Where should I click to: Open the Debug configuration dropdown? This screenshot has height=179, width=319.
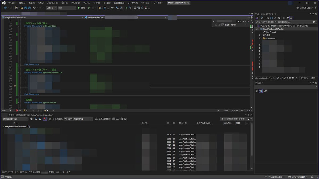[51, 8]
